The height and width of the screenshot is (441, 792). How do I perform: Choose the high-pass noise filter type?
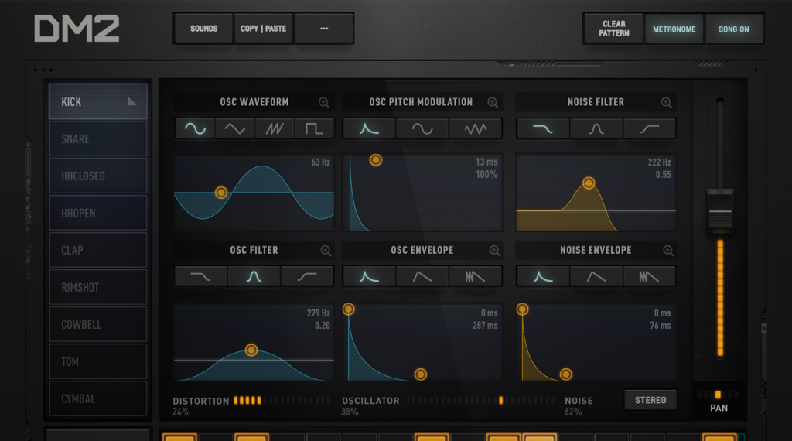pyautogui.click(x=650, y=128)
